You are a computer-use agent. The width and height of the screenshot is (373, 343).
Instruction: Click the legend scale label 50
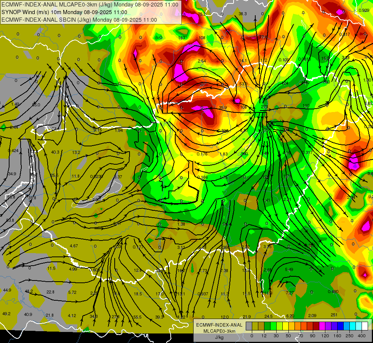click(x=288, y=336)
